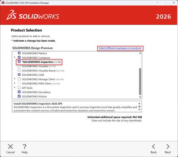
Task: Check the SOLIDWORKS Visualize checkbox
Action: click(19, 66)
